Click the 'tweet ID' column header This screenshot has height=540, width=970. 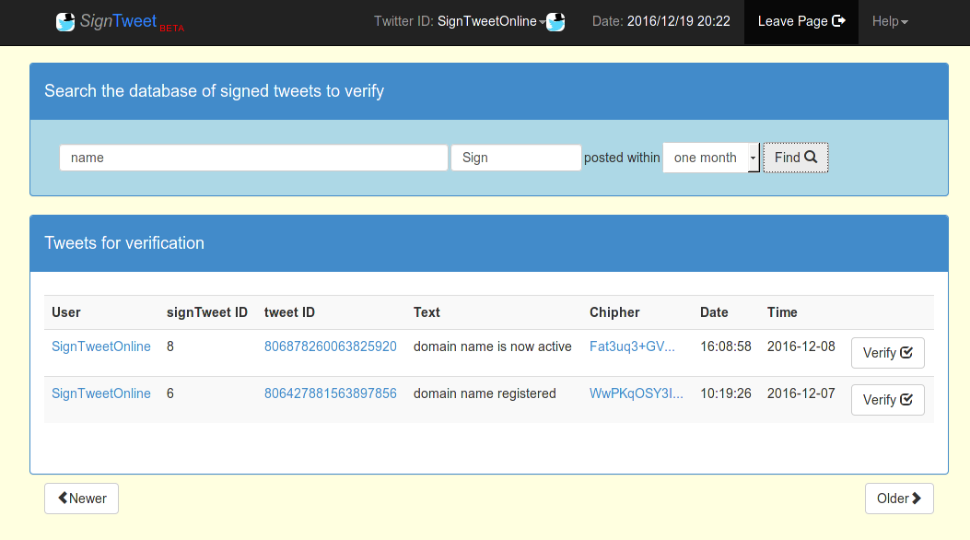click(289, 312)
